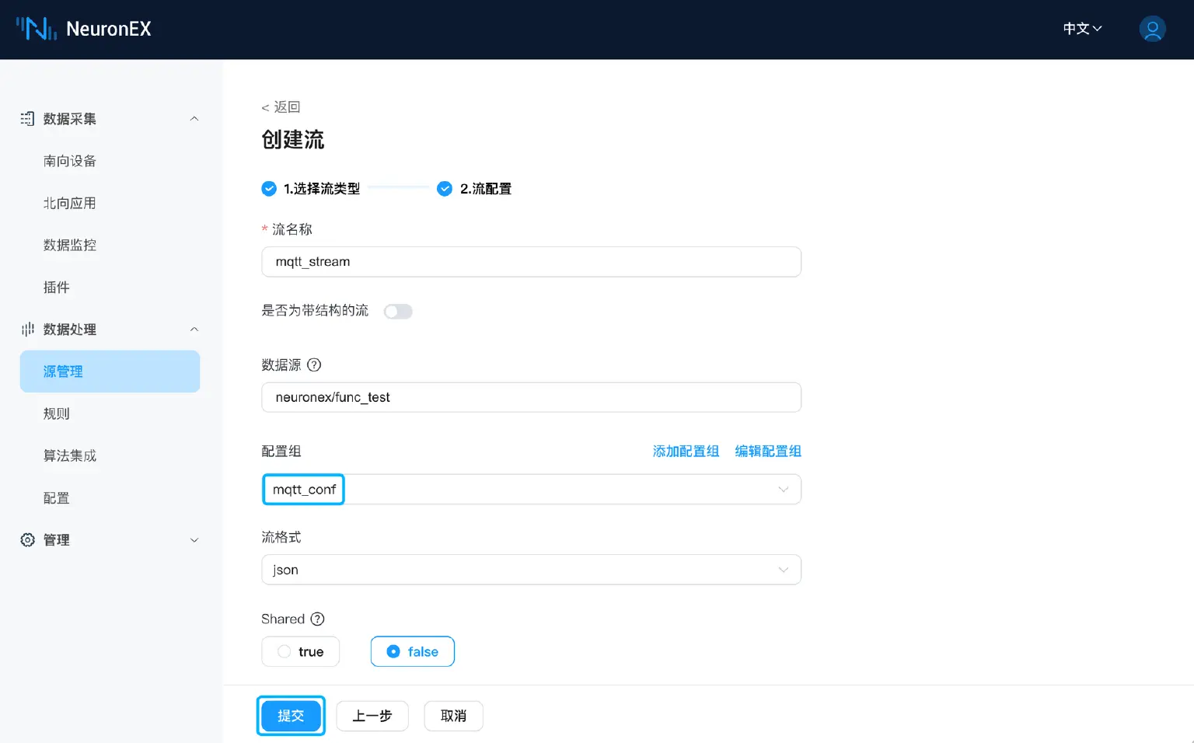The height and width of the screenshot is (743, 1194).
Task: Click the 数据源 help question icon
Action: pos(313,365)
